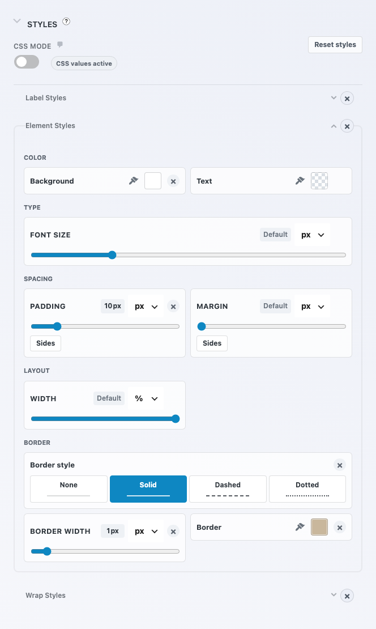Screen dimensions: 376x629
Task: Click the CSS values active badge
Action: pyautogui.click(x=84, y=63)
